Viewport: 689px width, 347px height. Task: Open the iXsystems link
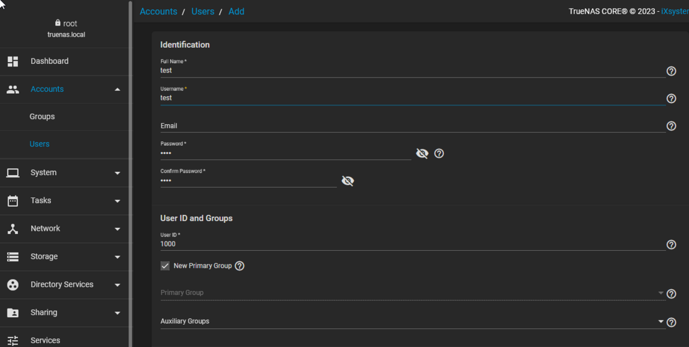675,12
